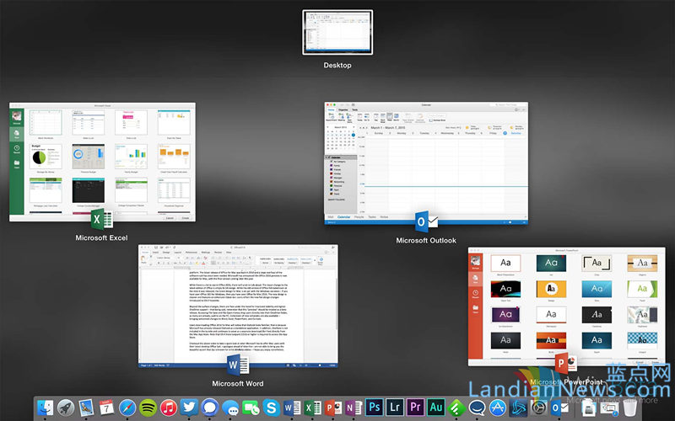Open Finder from the Dock
The height and width of the screenshot is (421, 675).
coord(45,408)
